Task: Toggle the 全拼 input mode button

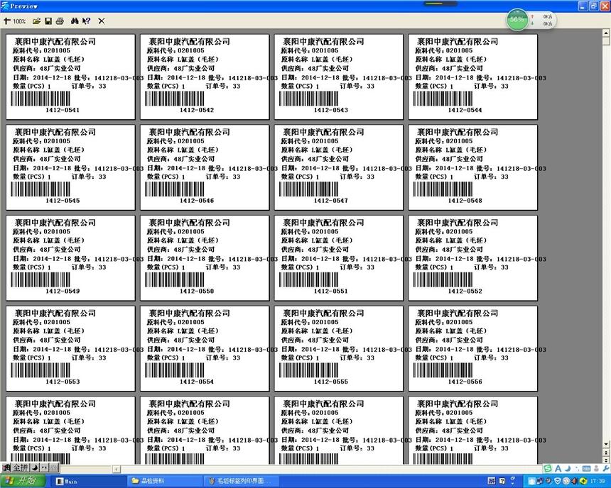Action: [19, 468]
